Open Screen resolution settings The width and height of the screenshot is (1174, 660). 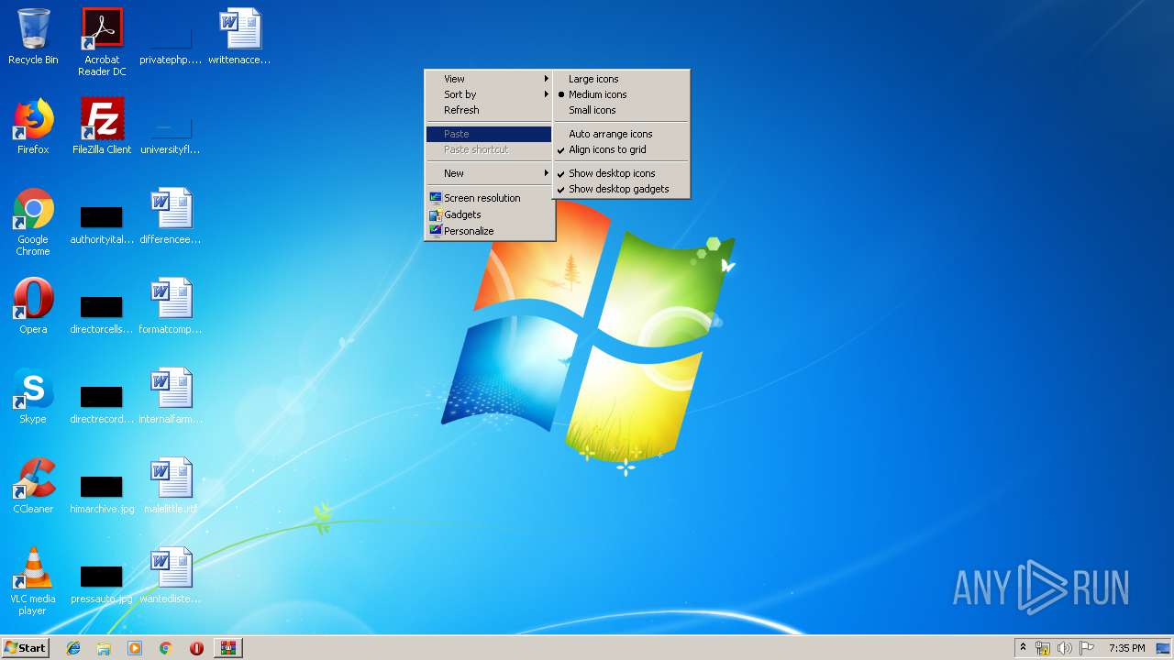coord(489,198)
